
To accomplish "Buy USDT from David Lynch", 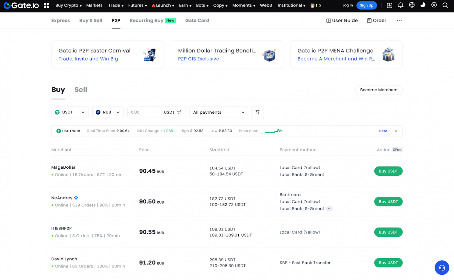I will tap(388, 263).
